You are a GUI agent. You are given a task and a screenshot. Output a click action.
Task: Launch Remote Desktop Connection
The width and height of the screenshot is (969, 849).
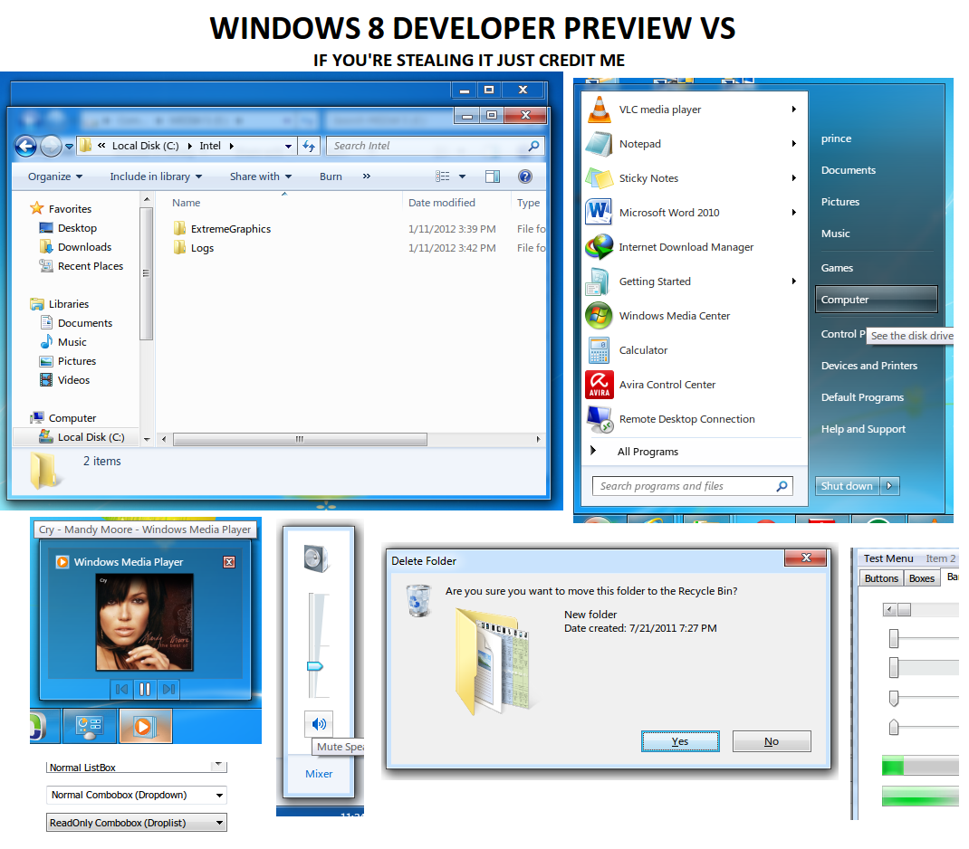tap(686, 419)
